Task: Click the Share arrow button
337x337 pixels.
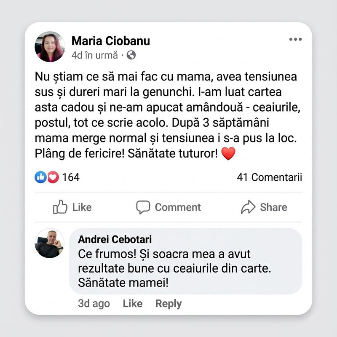Action: click(x=264, y=207)
